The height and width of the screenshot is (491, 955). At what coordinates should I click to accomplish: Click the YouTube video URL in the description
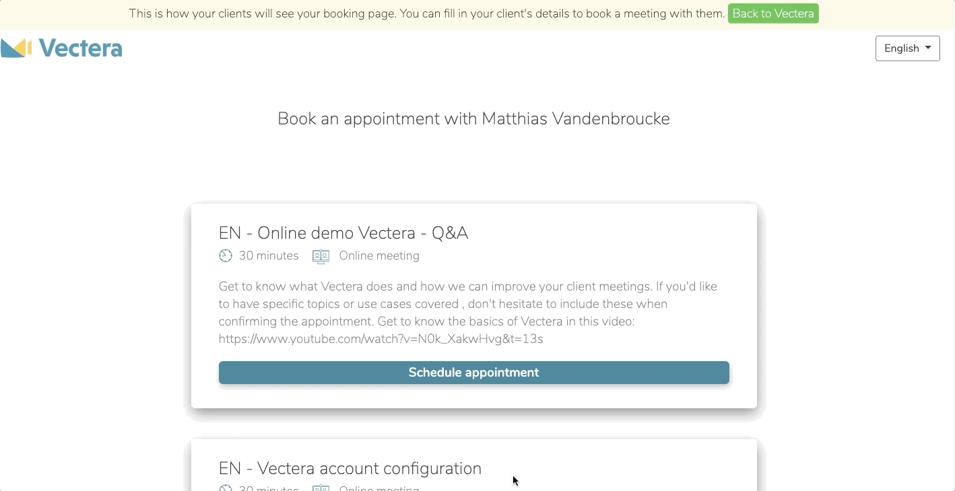click(381, 339)
